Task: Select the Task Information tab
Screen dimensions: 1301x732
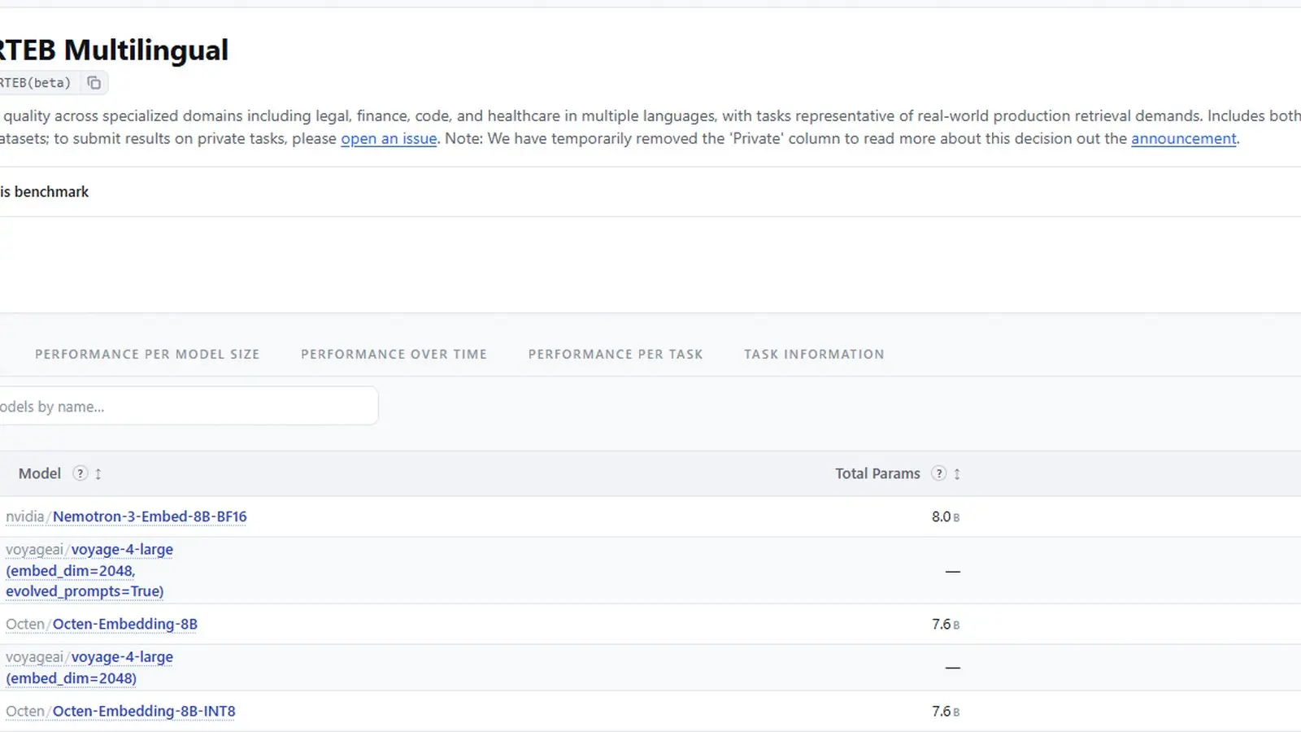Action: [x=814, y=355]
